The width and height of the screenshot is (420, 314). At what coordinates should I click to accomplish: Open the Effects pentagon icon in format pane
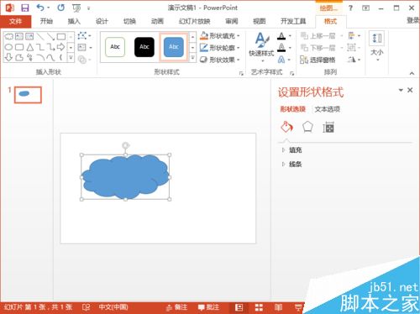pos(307,128)
